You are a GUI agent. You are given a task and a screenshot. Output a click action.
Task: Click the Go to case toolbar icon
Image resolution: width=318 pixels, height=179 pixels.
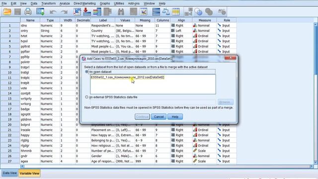[x=77, y=12]
